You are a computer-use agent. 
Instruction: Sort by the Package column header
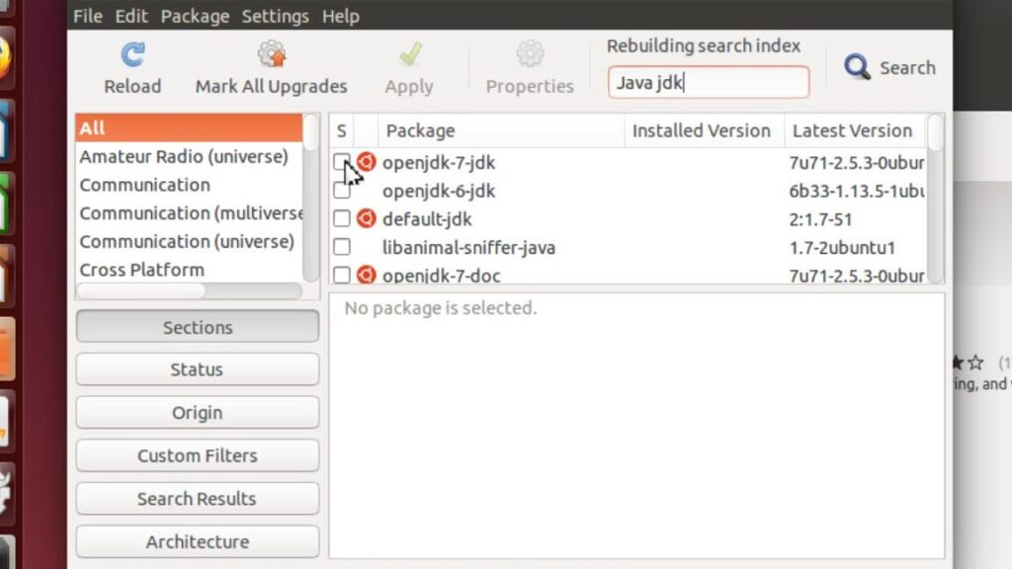(x=501, y=131)
